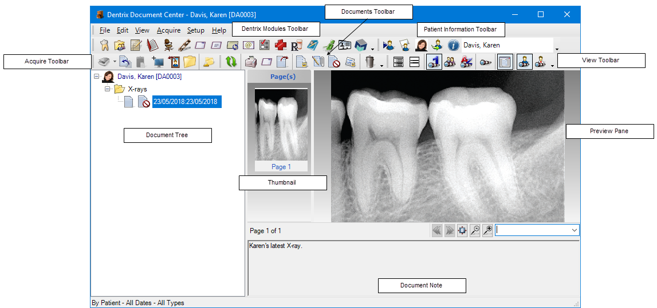Click the green refresh arrows icon
The height and width of the screenshot is (308, 657).
(231, 62)
